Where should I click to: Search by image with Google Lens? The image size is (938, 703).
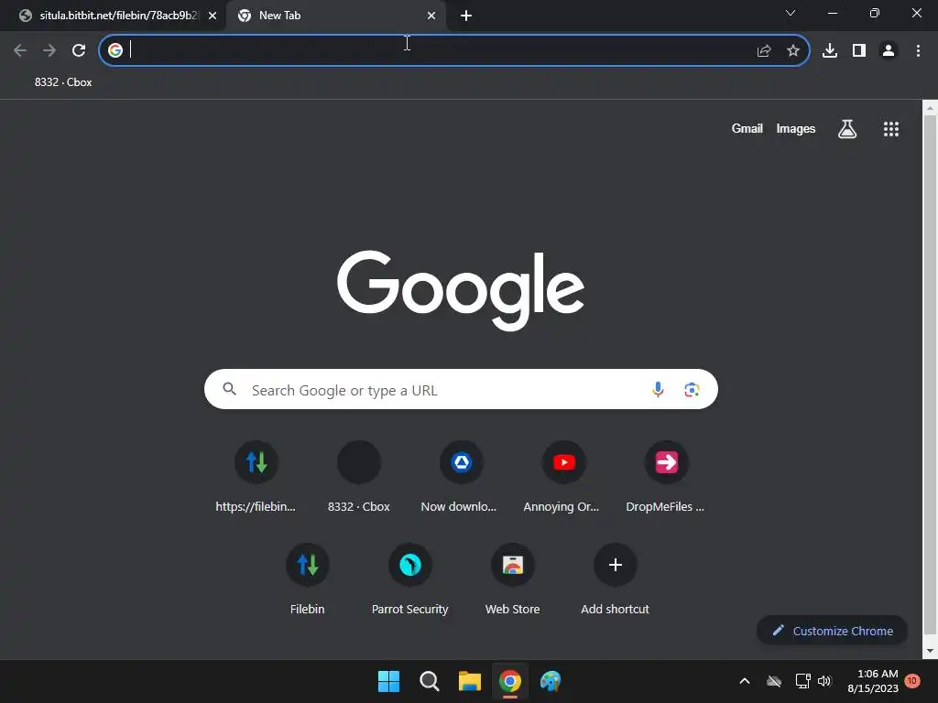[692, 390]
